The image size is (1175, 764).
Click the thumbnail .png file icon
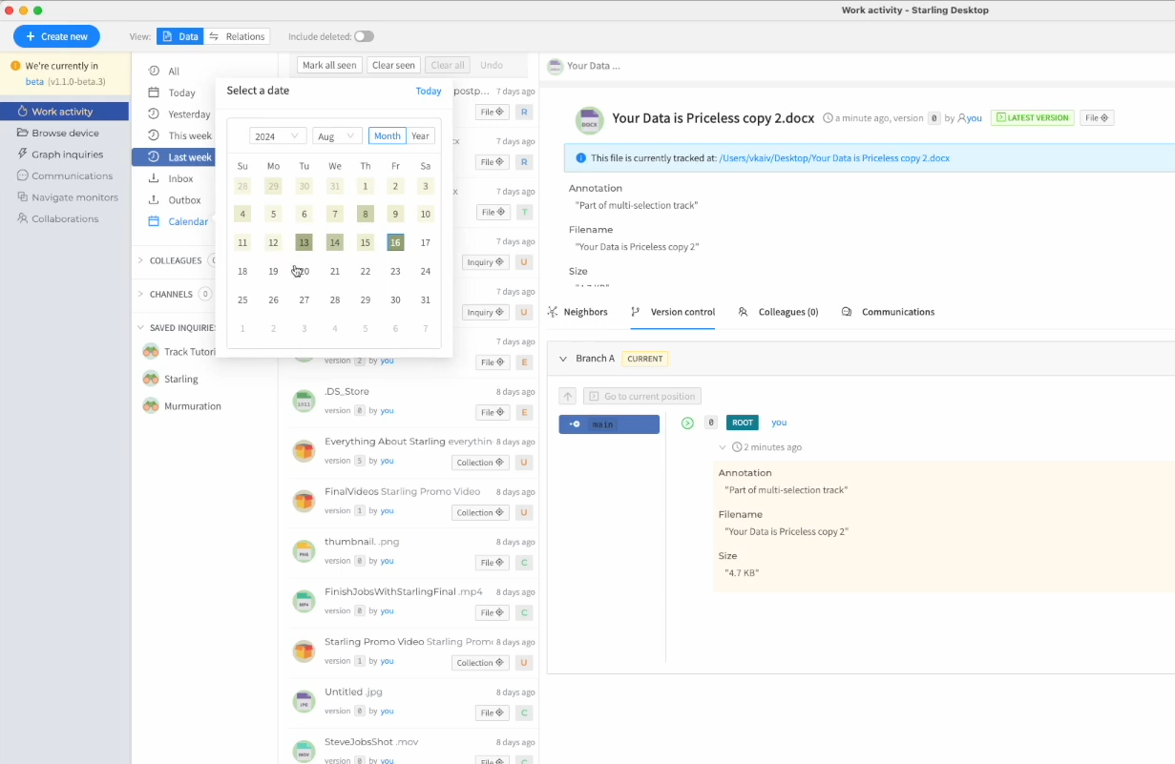(x=304, y=551)
